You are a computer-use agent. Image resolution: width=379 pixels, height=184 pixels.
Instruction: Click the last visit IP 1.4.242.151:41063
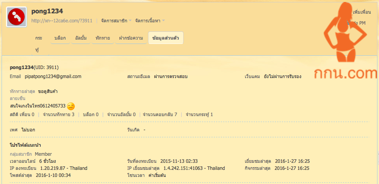(x=183, y=168)
